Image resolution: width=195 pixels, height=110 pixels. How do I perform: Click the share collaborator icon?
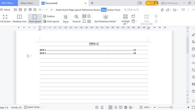point(162,9)
